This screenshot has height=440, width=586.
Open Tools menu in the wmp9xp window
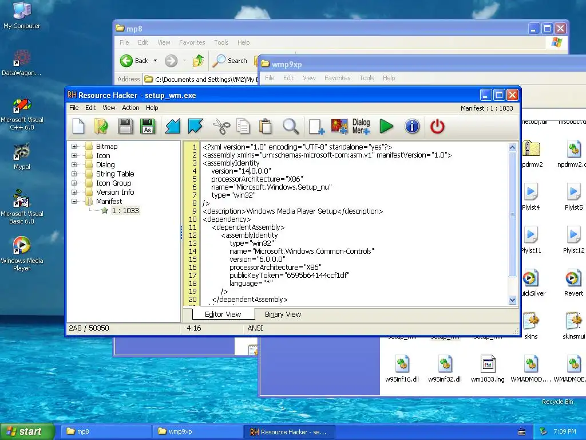click(x=367, y=78)
